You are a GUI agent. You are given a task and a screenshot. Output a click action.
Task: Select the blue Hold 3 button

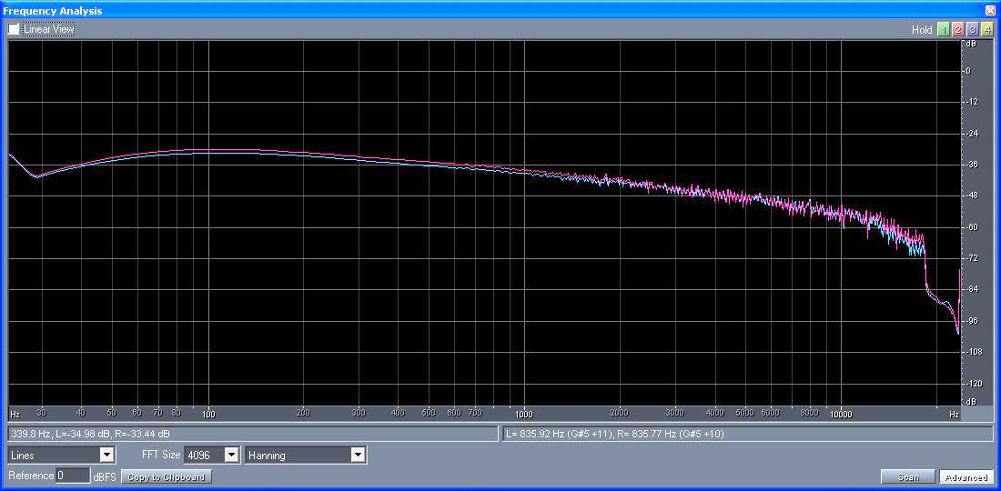tap(973, 30)
